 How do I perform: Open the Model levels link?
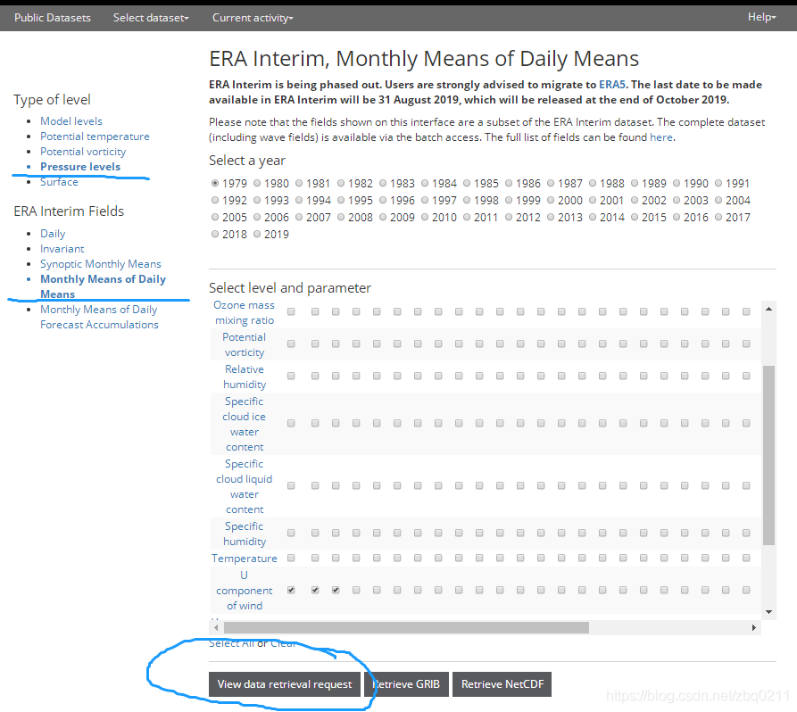71,121
